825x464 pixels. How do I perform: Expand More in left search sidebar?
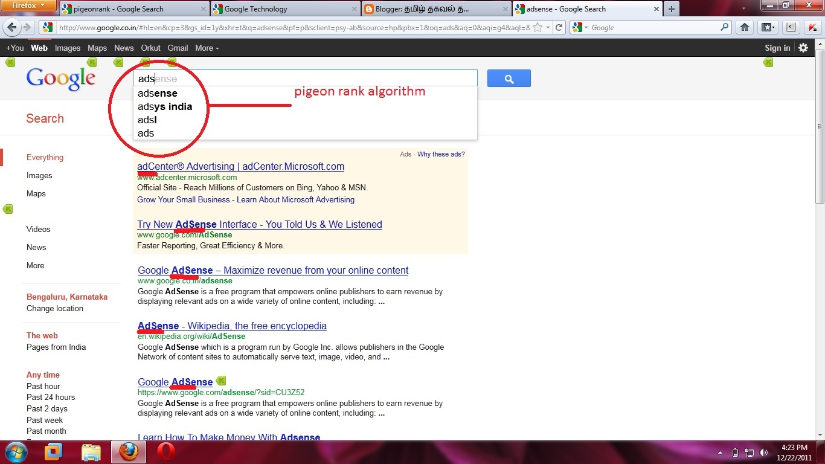[35, 265]
